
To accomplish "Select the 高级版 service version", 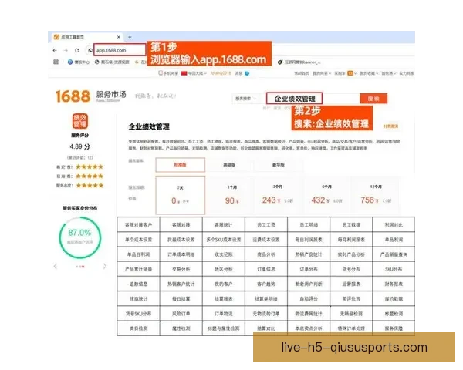I will click(x=229, y=165).
